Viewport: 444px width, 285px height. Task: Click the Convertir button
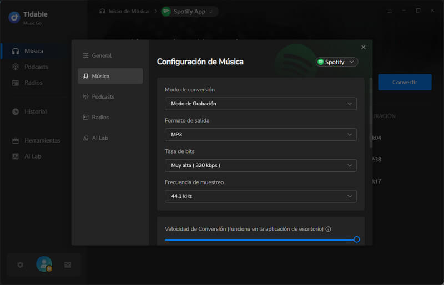click(x=405, y=83)
